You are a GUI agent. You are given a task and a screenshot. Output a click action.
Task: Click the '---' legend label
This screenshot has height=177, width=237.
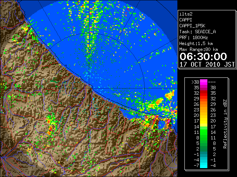click(212, 82)
